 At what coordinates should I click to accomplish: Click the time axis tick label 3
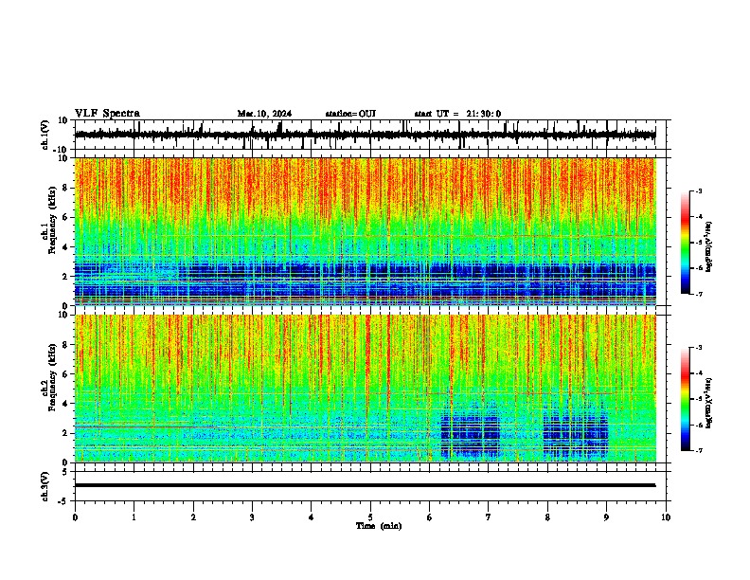click(252, 517)
